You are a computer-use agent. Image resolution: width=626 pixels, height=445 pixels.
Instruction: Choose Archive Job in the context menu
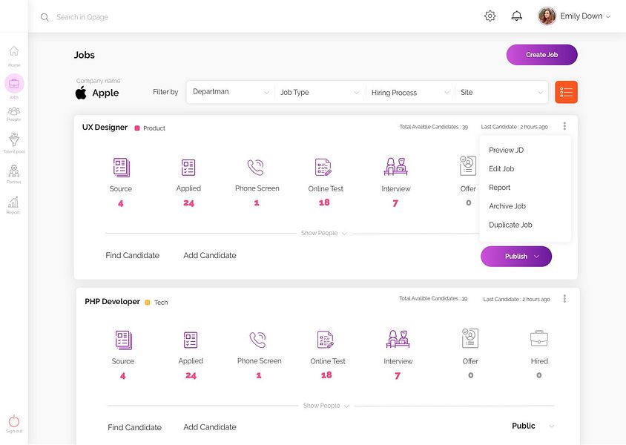point(507,206)
